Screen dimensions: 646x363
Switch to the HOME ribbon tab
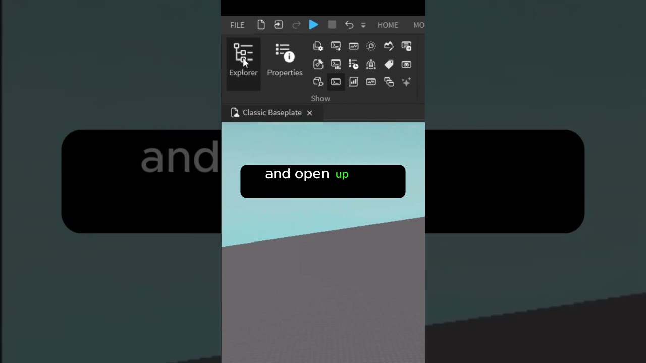pyautogui.click(x=388, y=25)
